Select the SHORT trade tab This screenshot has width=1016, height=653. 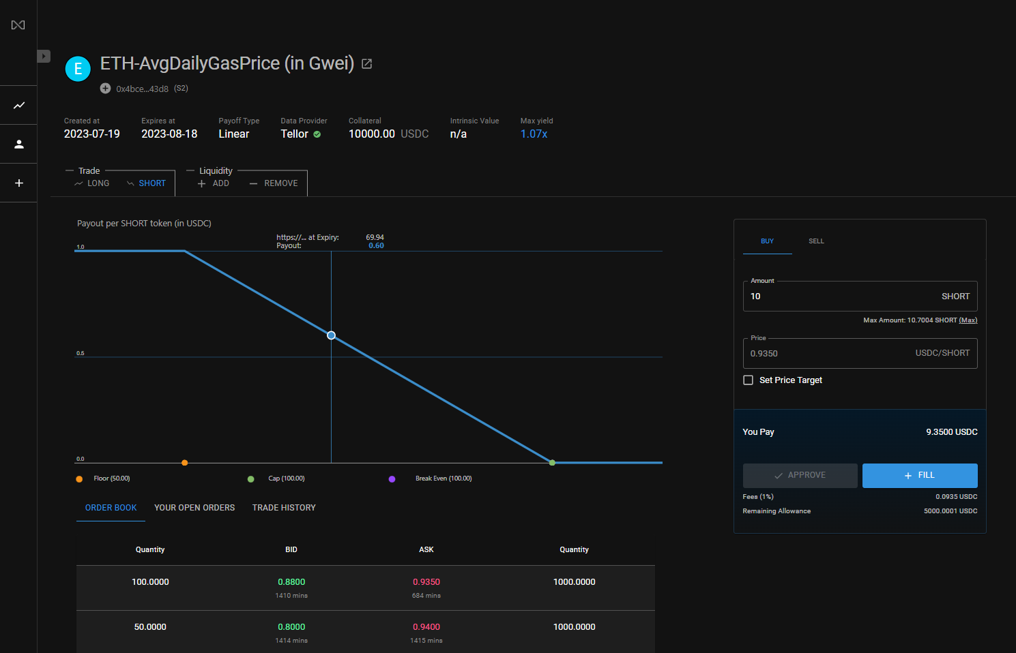[x=146, y=183]
